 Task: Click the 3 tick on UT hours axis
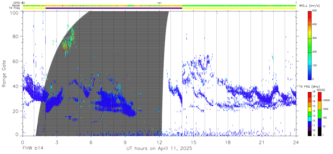(57, 142)
